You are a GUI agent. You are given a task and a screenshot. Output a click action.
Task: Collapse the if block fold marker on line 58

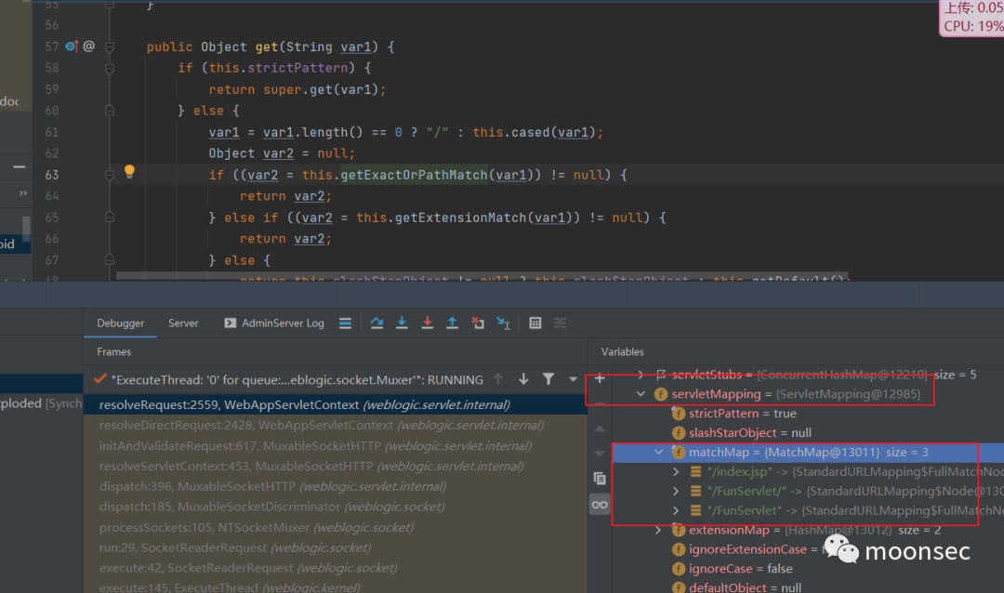[x=110, y=68]
